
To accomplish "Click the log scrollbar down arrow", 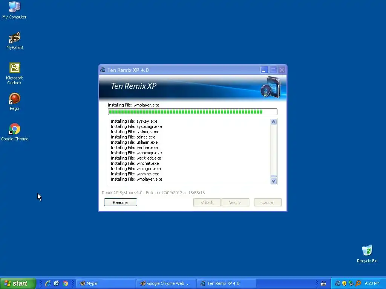I will pyautogui.click(x=274, y=181).
